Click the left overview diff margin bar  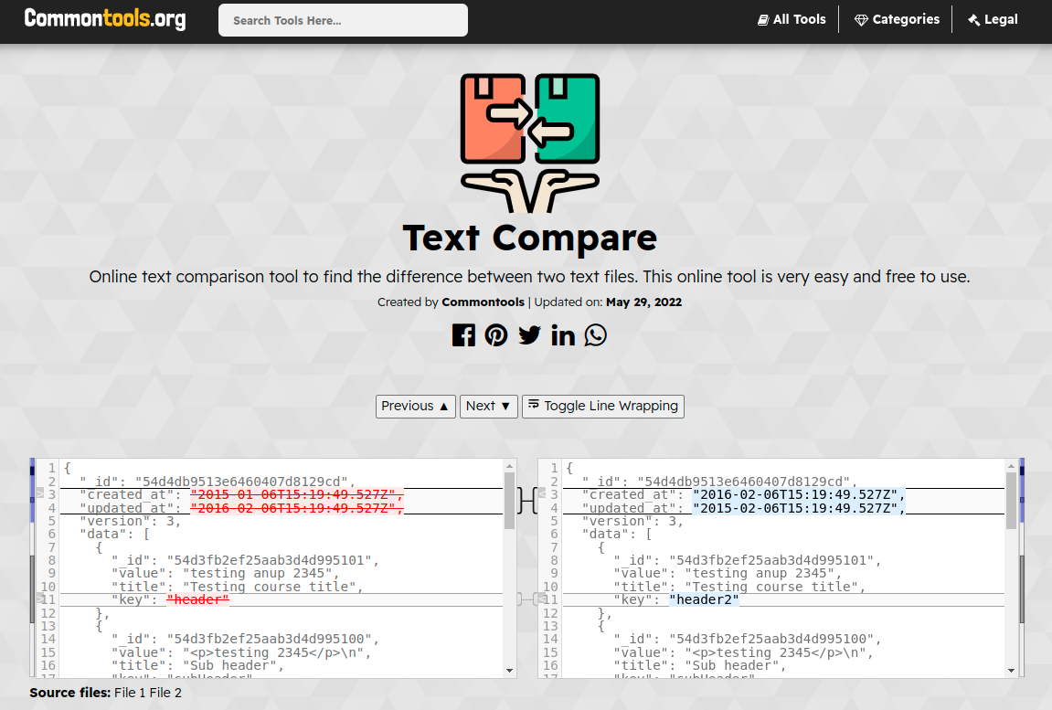point(32,567)
